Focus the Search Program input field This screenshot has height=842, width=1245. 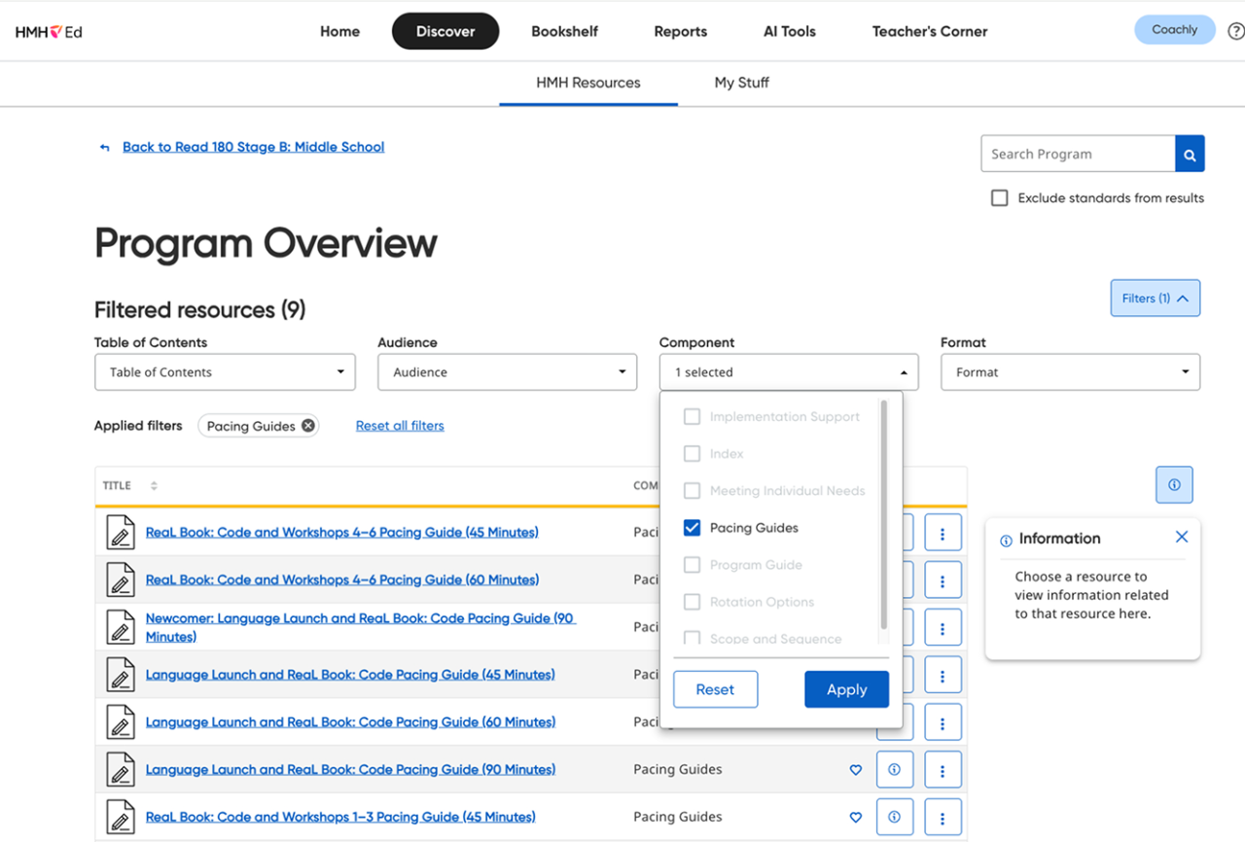click(1078, 154)
